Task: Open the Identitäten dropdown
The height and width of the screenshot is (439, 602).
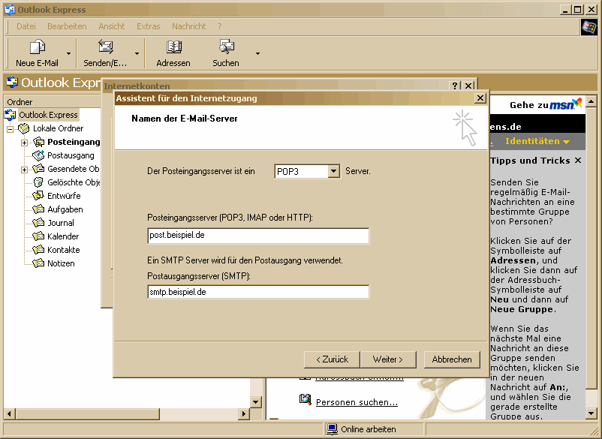Action: pyautogui.click(x=537, y=141)
